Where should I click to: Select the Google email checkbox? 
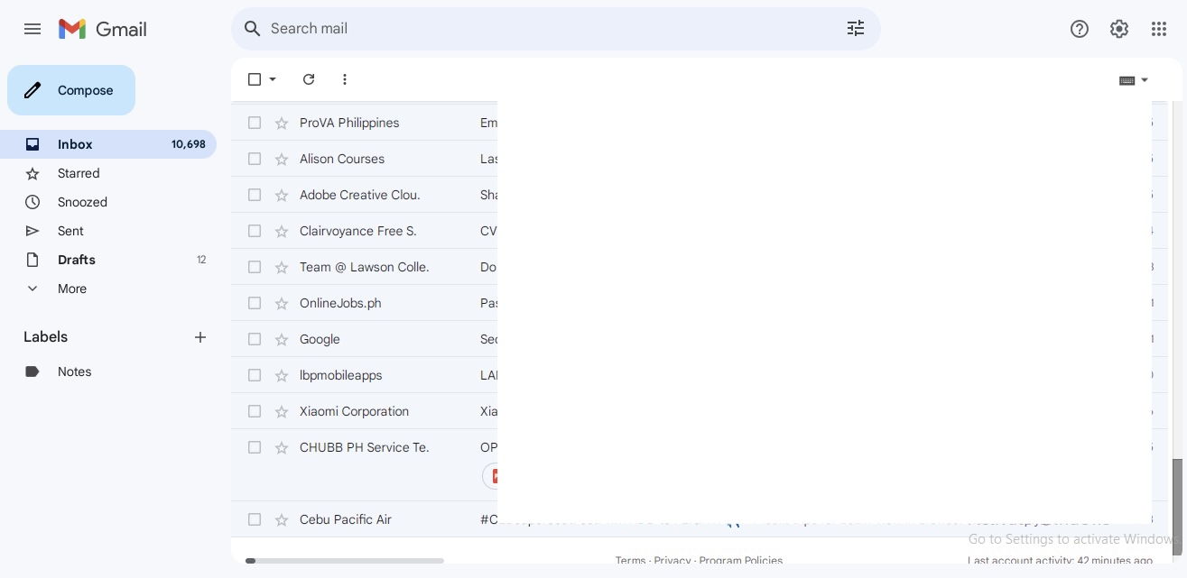pos(255,339)
